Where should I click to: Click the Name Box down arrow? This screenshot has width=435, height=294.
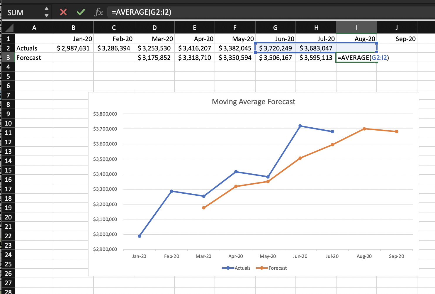(46, 15)
